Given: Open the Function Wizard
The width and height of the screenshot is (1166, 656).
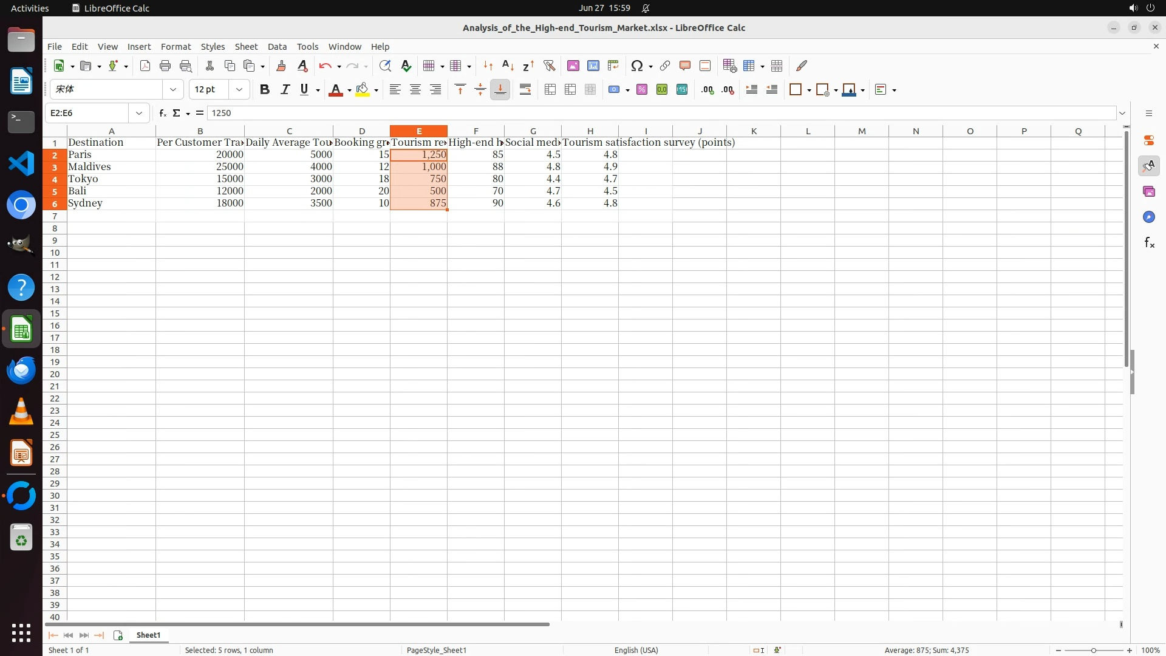Looking at the screenshot, I should pyautogui.click(x=162, y=113).
